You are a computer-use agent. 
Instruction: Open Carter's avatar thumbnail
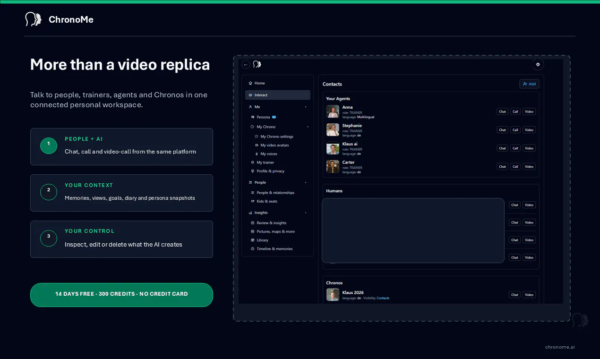tap(333, 167)
